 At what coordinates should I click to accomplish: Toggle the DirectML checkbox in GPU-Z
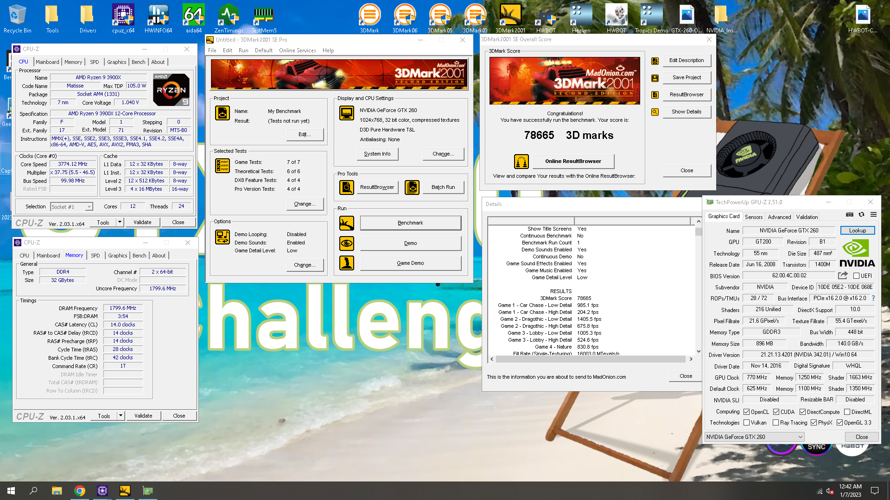pyautogui.click(x=847, y=412)
